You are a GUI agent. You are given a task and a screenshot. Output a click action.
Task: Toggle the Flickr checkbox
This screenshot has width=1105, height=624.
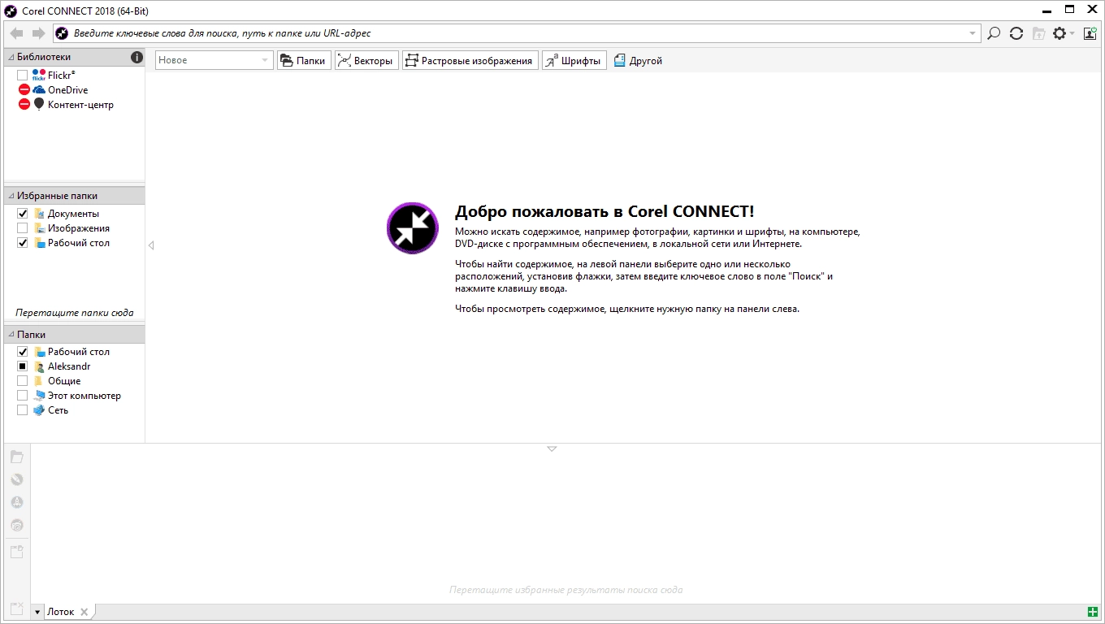click(x=22, y=75)
